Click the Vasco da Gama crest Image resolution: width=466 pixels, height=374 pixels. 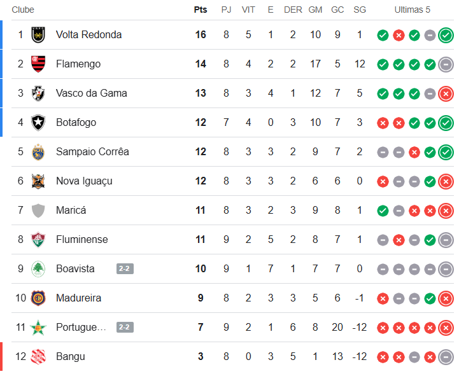pos(39,93)
